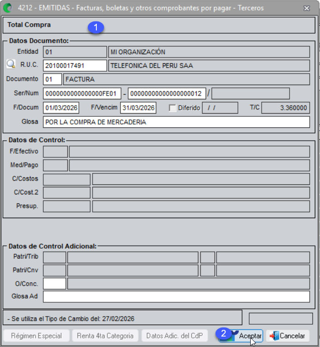Click the Cancelar button
320x347 pixels.
pyautogui.click(x=288, y=336)
